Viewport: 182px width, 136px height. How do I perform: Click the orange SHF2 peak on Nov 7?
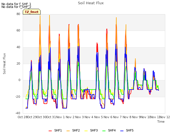point(116,18)
